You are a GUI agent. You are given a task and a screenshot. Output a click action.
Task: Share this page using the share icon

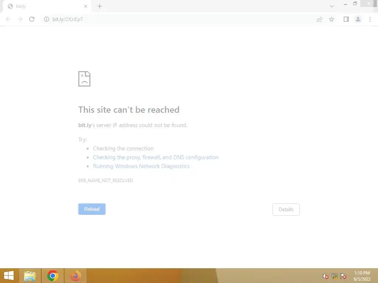click(x=320, y=19)
